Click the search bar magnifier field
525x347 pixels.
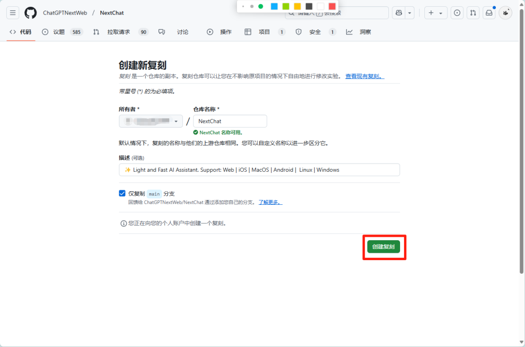pos(336,13)
